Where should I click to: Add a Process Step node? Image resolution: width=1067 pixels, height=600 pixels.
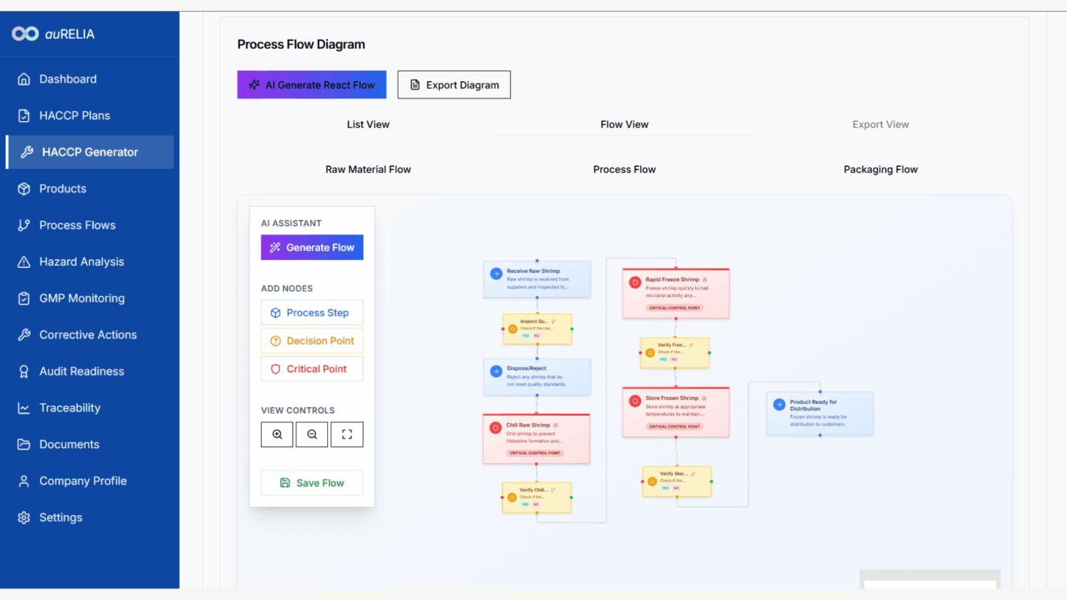tap(312, 313)
